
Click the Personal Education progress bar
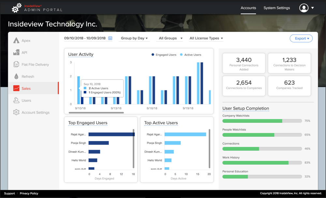point(262,176)
